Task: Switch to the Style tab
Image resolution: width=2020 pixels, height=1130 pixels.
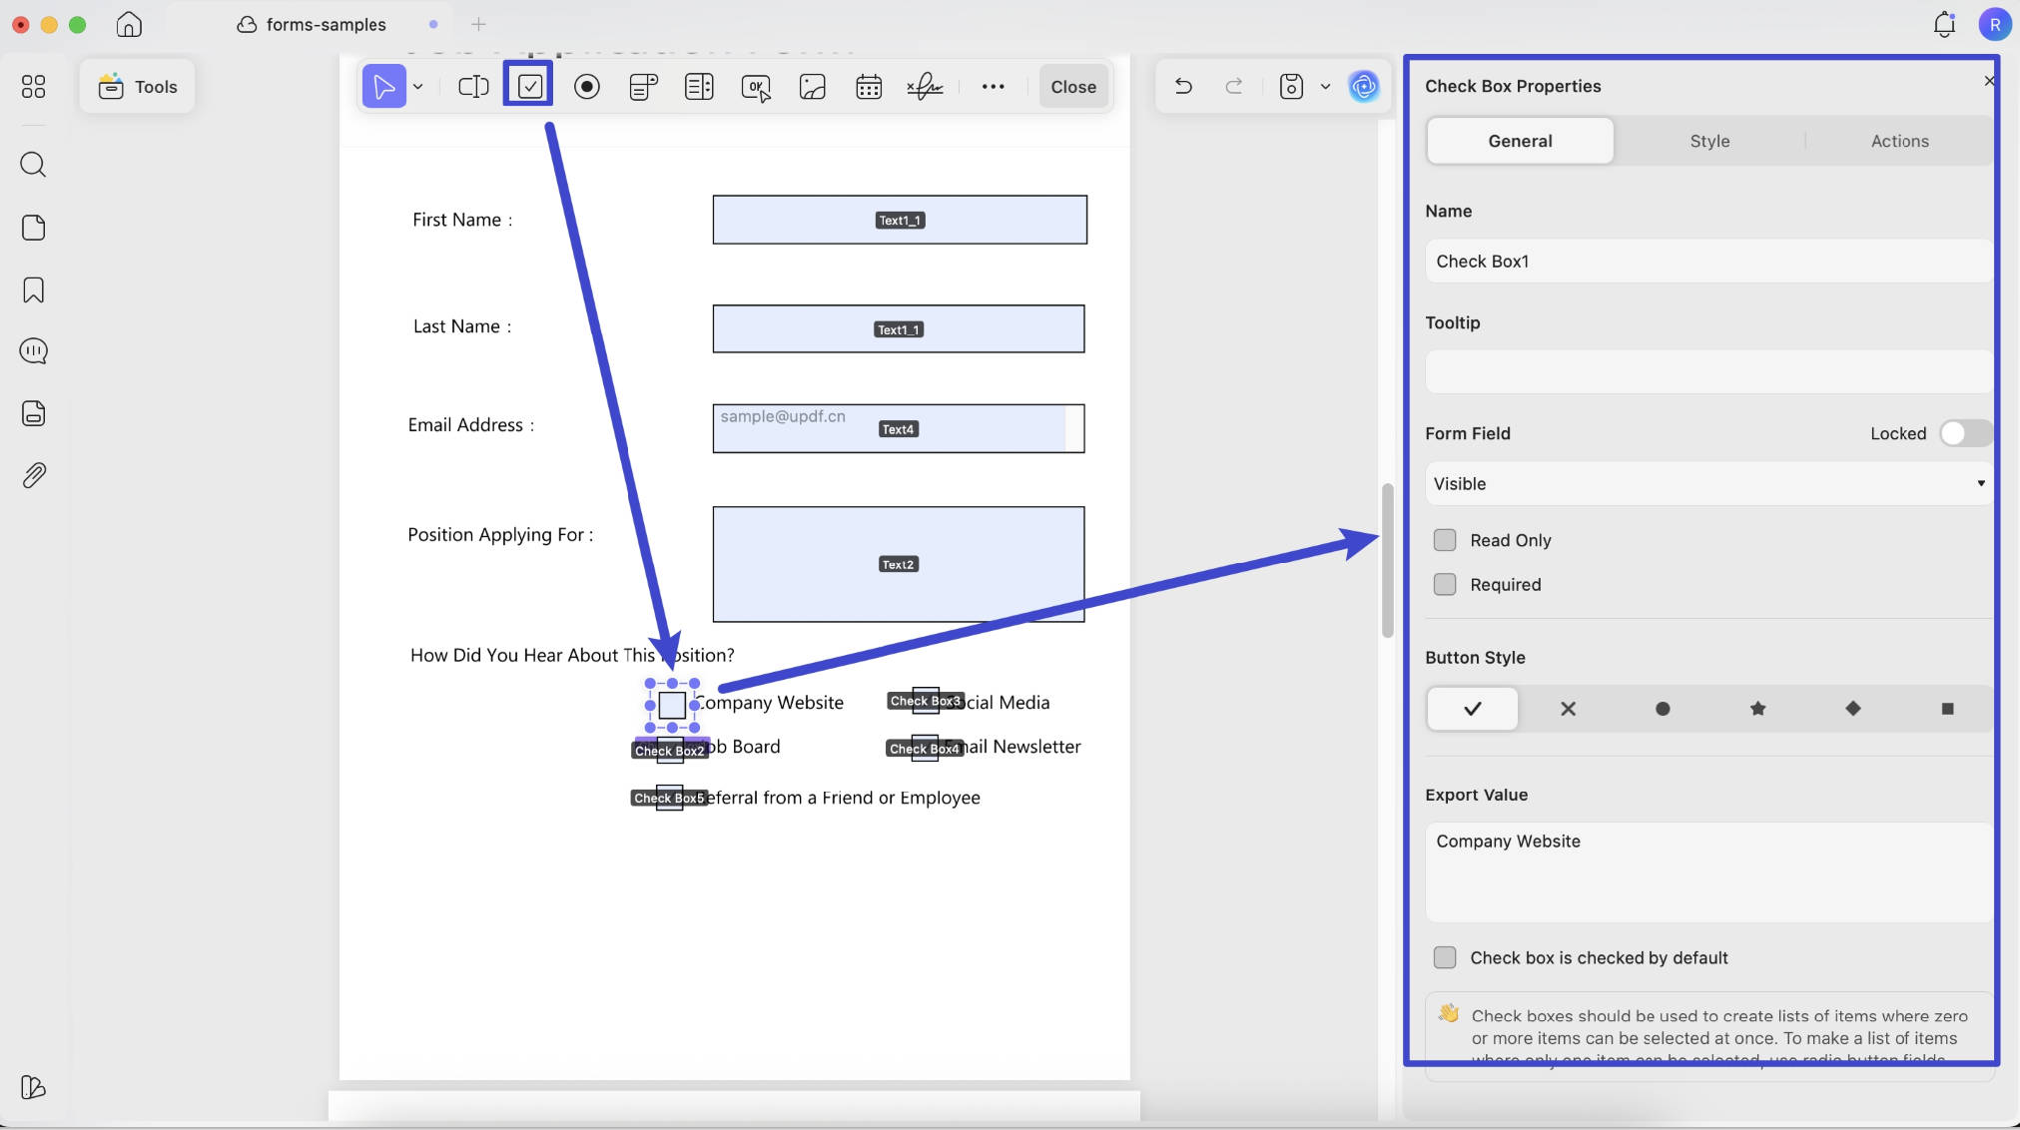Action: point(1709,141)
